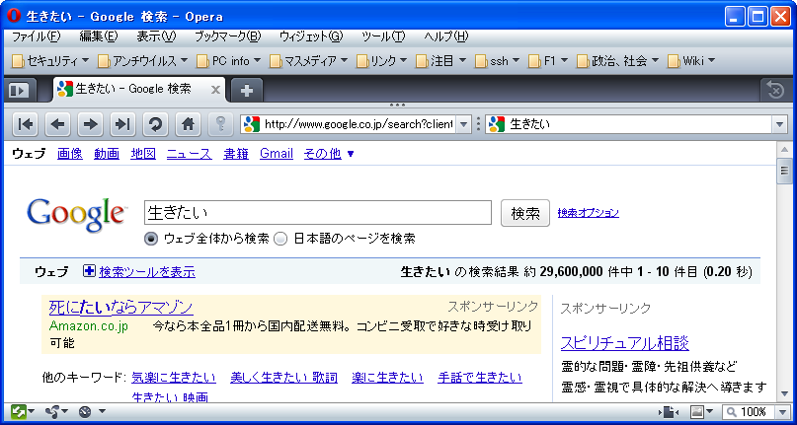Open the Gmail link

point(277,154)
